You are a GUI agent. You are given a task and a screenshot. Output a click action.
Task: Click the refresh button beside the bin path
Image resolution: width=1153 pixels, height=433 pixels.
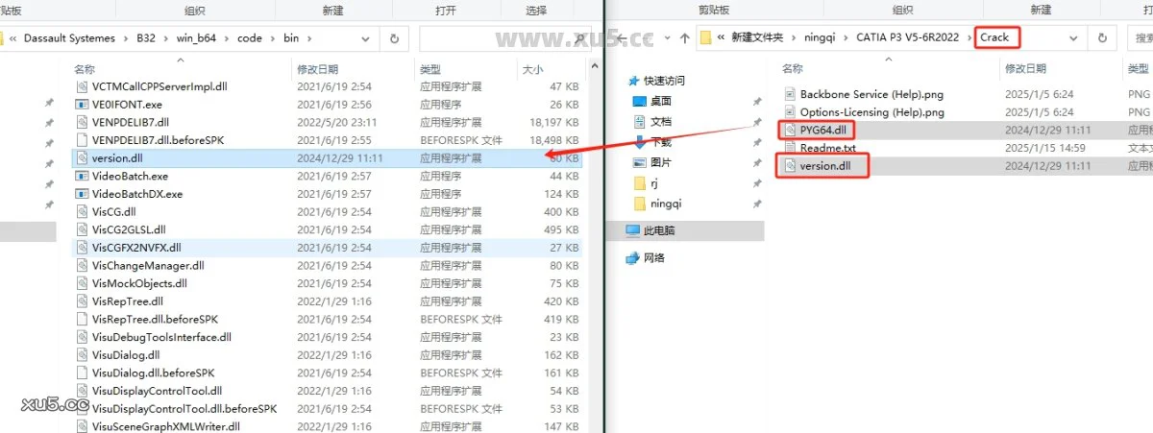pos(394,38)
